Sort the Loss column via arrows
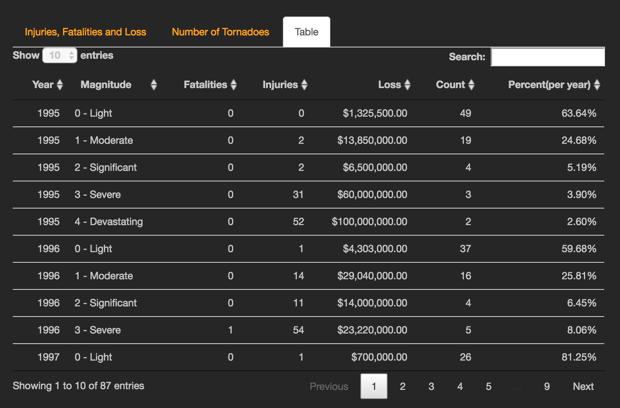This screenshot has height=408, width=620. 407,85
